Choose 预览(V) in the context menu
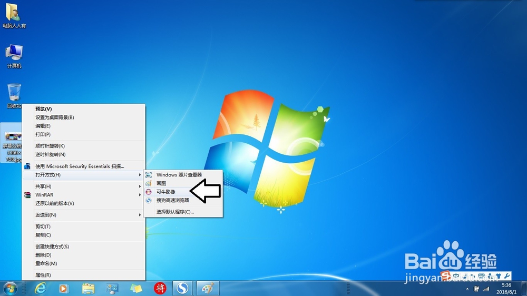 pos(84,109)
